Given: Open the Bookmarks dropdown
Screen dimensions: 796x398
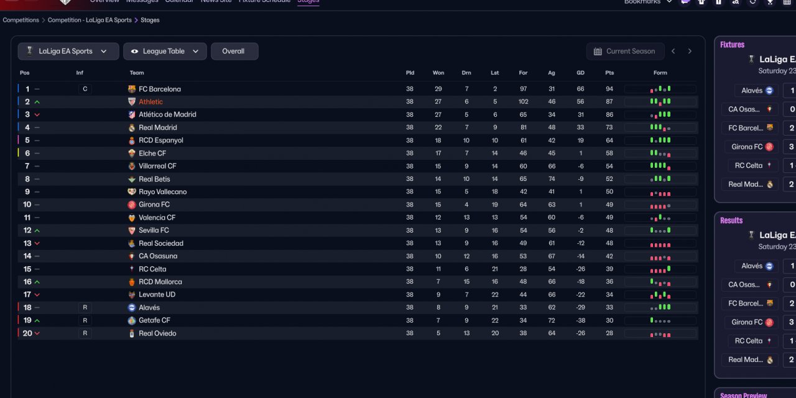Looking at the screenshot, I should (648, 2).
